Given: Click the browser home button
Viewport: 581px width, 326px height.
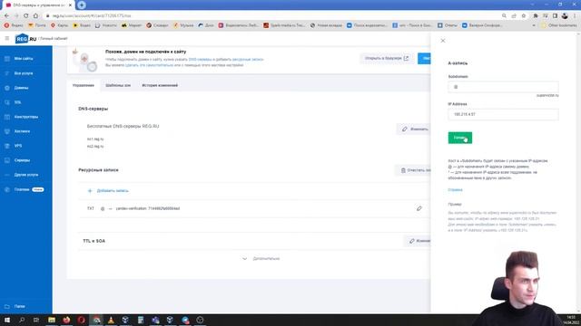Looking at the screenshot, I should [35, 16].
